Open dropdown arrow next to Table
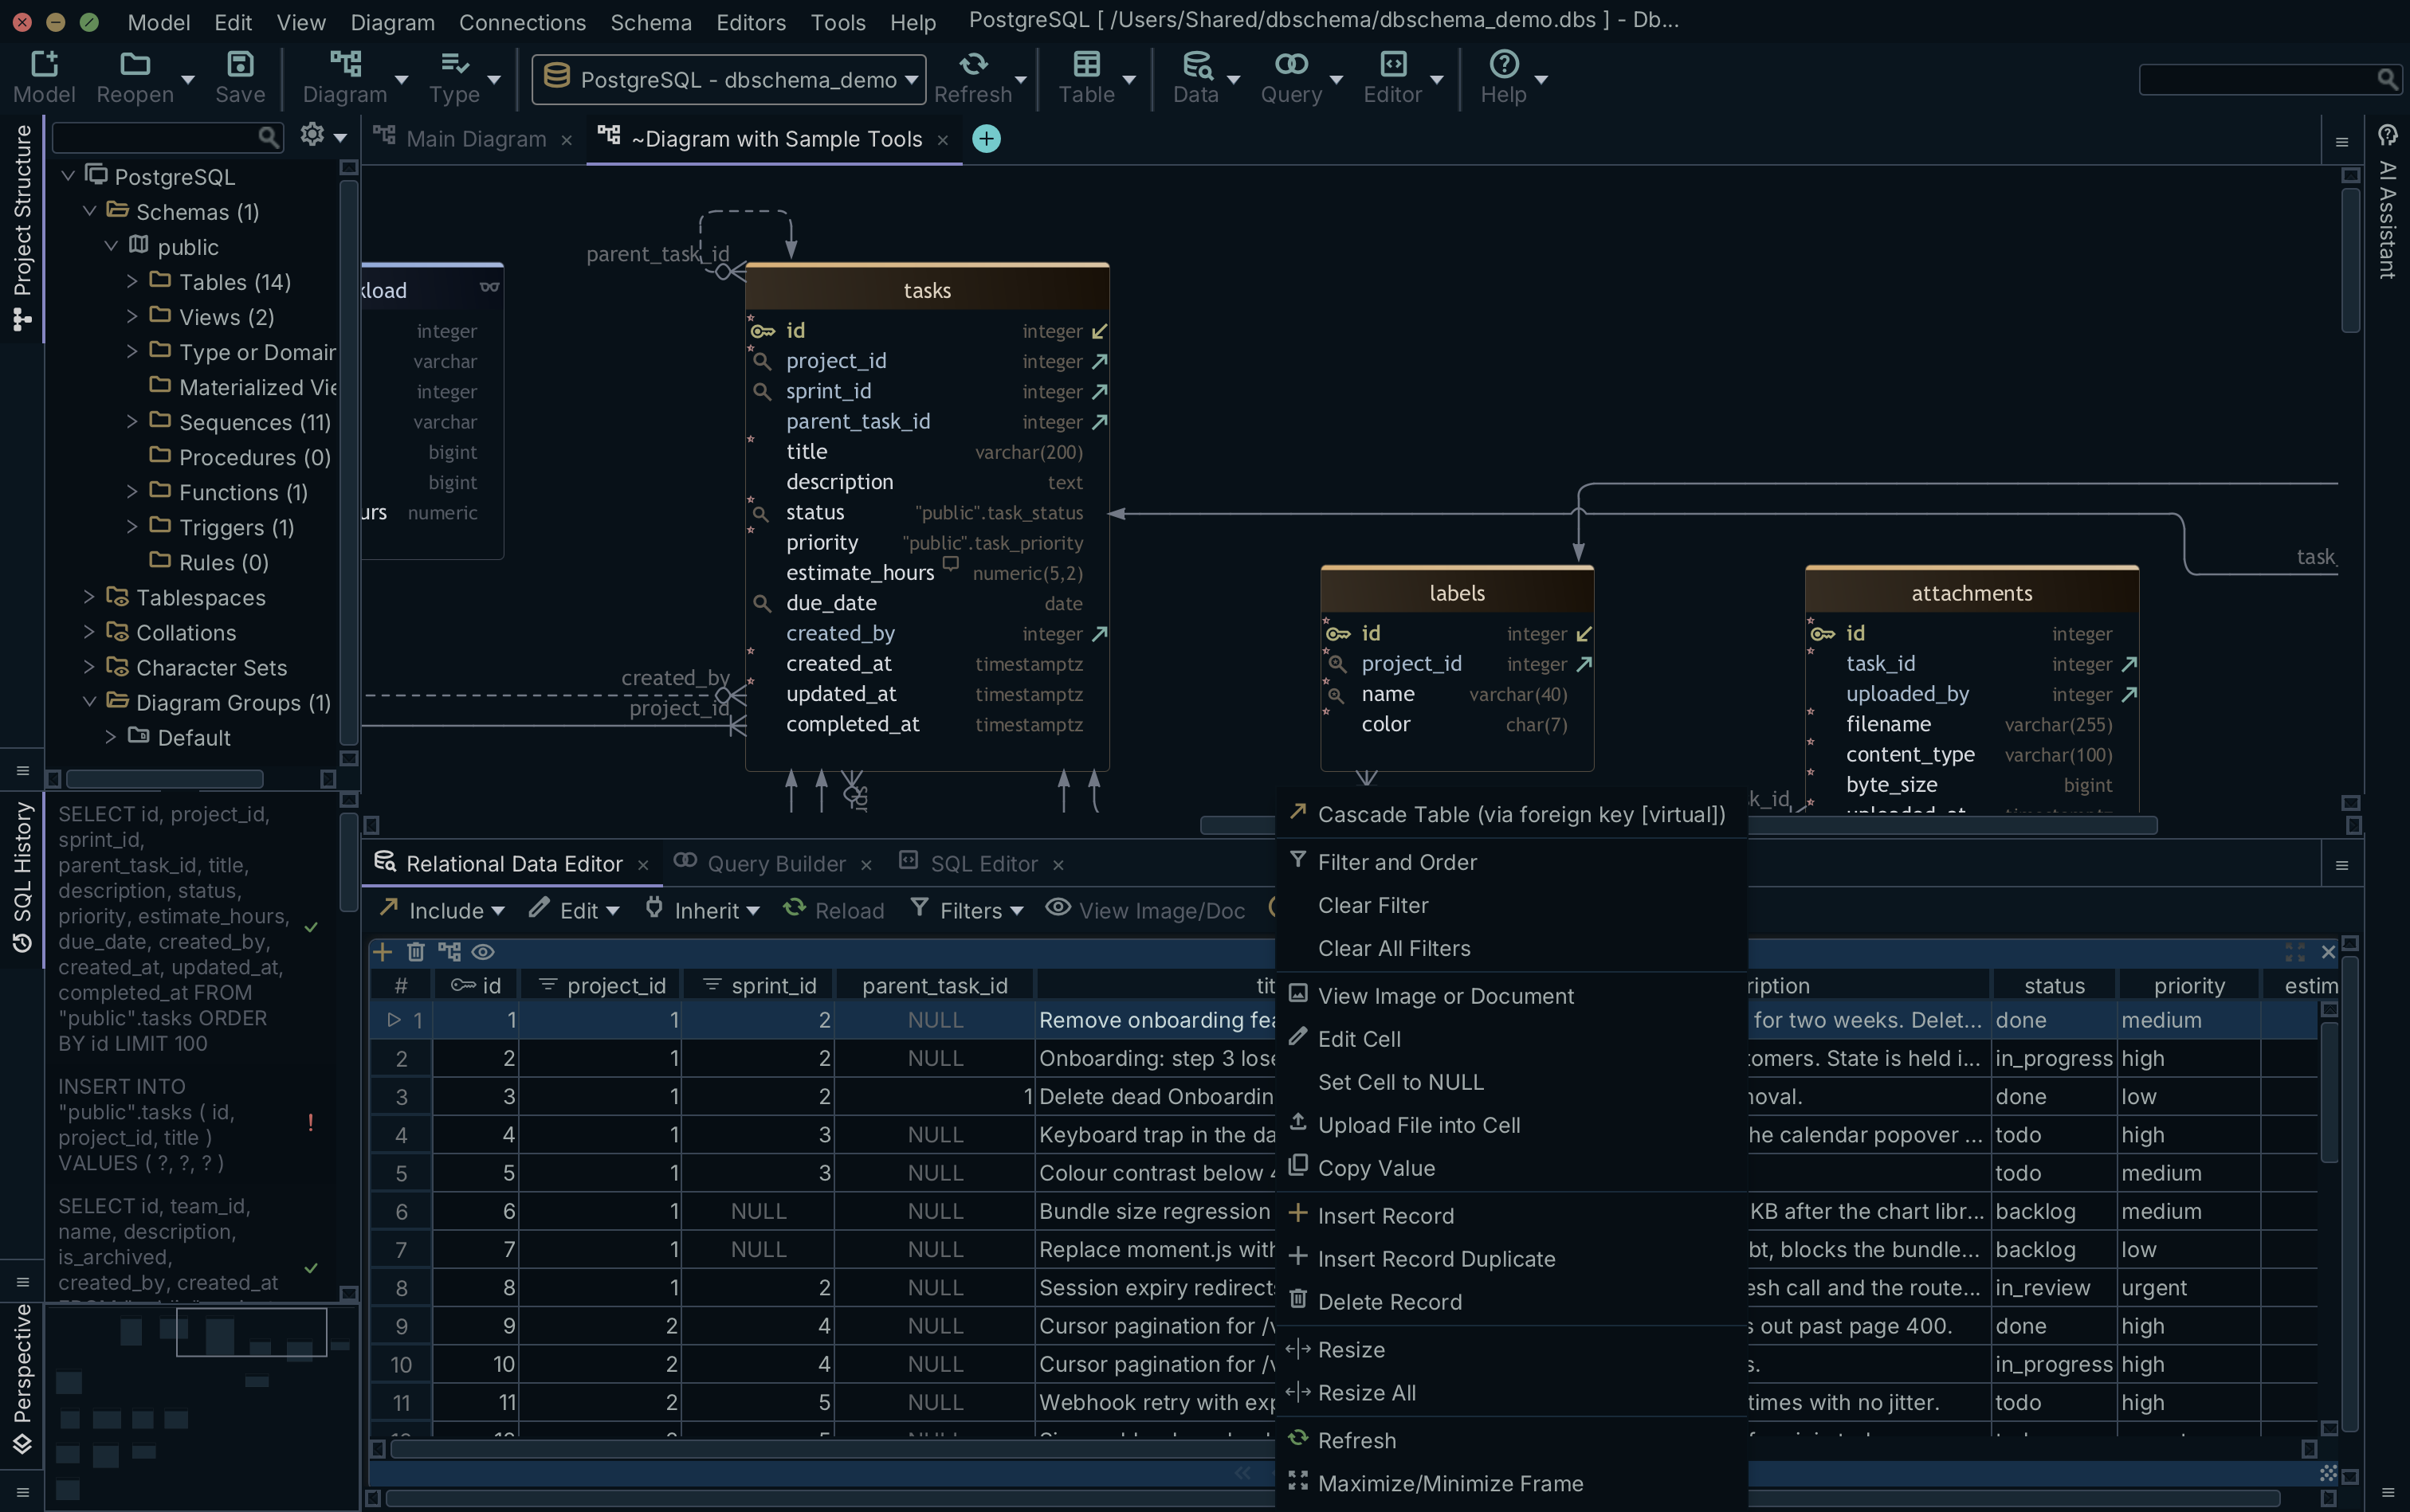The height and width of the screenshot is (1512, 2410). [1128, 79]
